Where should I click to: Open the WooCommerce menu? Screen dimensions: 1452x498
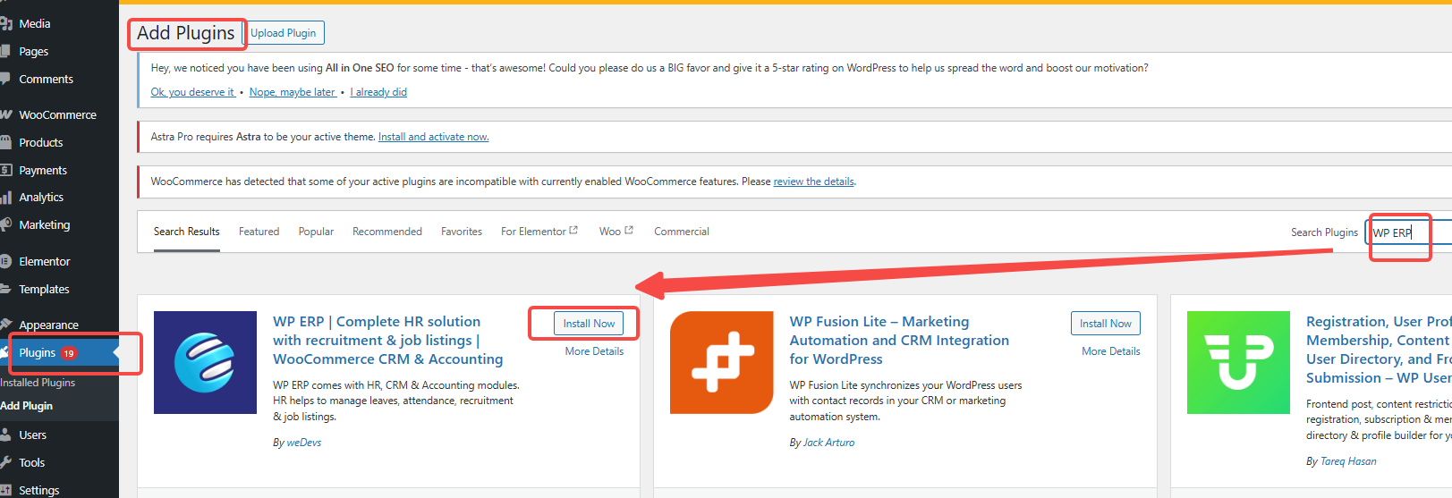(58, 115)
